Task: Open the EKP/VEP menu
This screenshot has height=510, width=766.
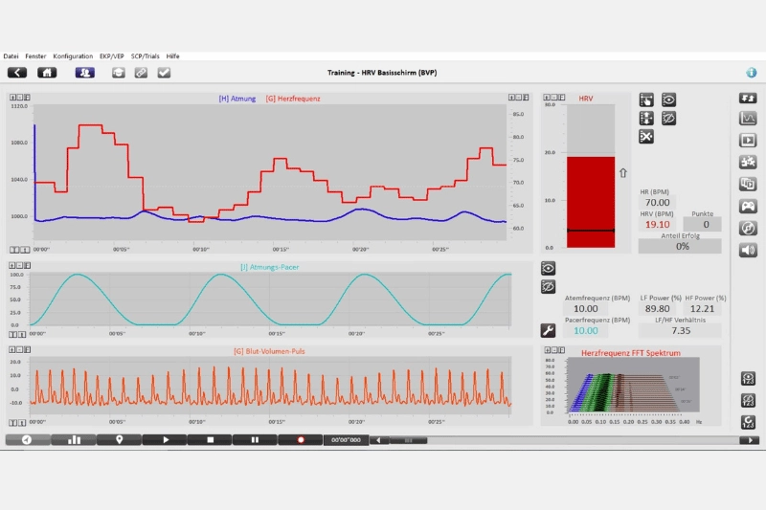Action: 112,56
